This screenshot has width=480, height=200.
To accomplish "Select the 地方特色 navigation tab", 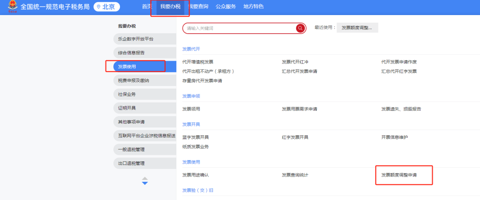I will 253,7.
